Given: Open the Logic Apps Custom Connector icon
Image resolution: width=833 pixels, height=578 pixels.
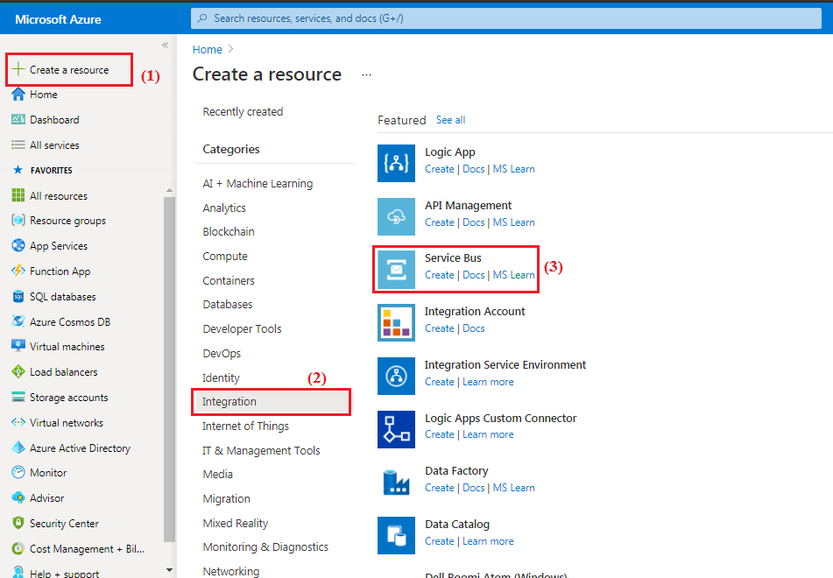Looking at the screenshot, I should click(396, 428).
